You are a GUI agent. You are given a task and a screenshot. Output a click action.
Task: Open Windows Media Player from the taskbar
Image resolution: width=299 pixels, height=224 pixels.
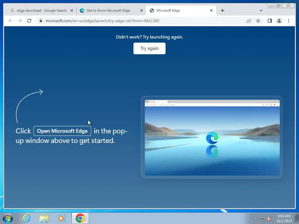[x=62, y=218]
